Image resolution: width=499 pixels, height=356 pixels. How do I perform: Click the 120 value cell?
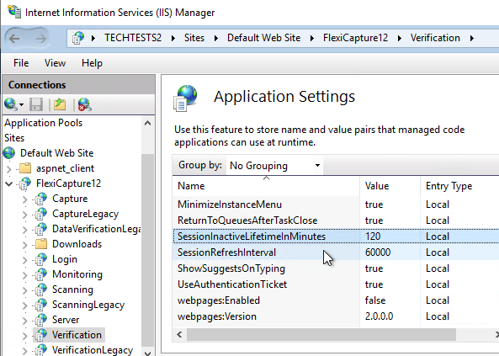373,236
